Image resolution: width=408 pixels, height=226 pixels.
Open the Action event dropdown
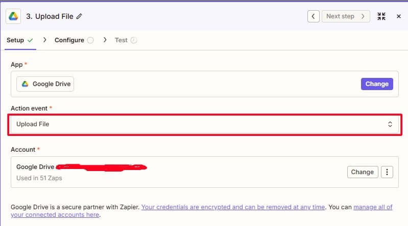pyautogui.click(x=203, y=124)
